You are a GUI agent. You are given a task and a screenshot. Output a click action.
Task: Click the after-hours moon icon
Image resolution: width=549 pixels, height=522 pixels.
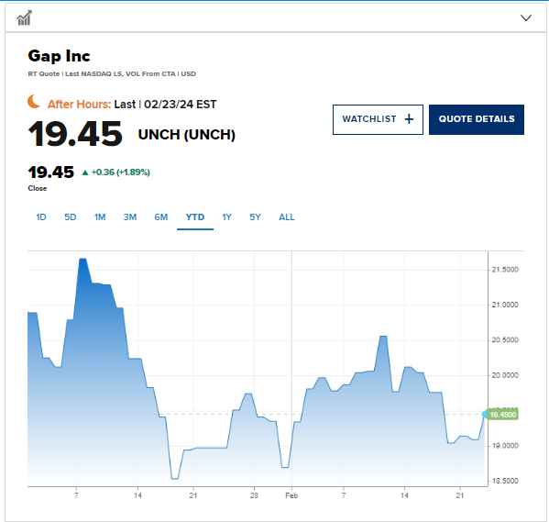point(34,102)
